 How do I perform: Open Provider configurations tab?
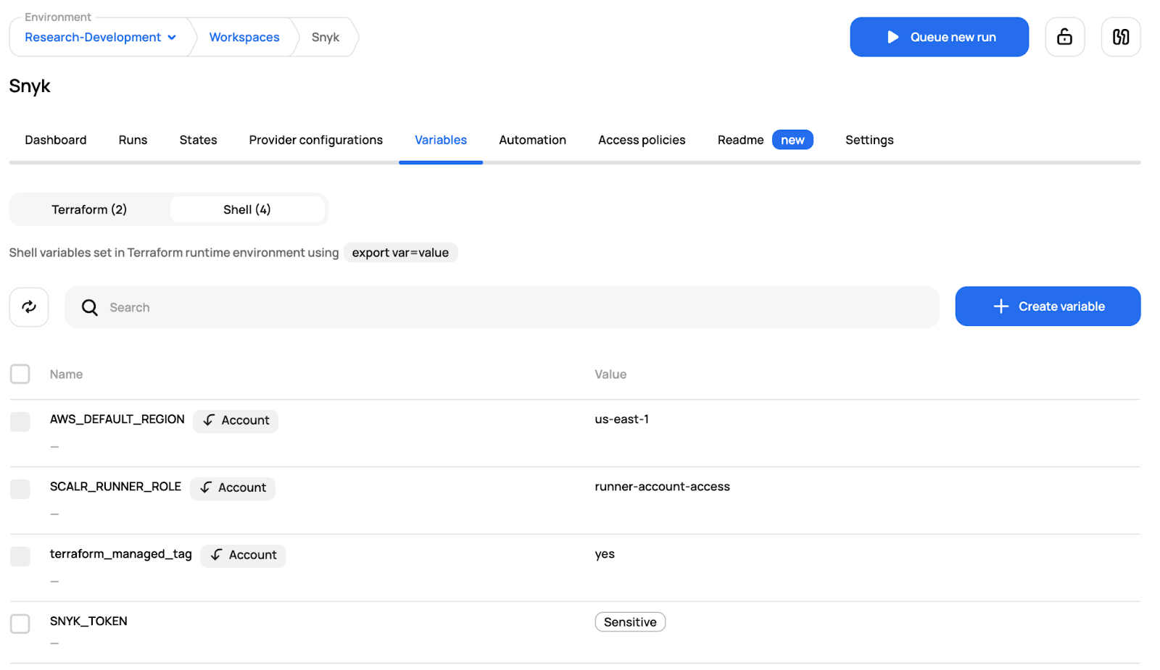click(x=315, y=140)
